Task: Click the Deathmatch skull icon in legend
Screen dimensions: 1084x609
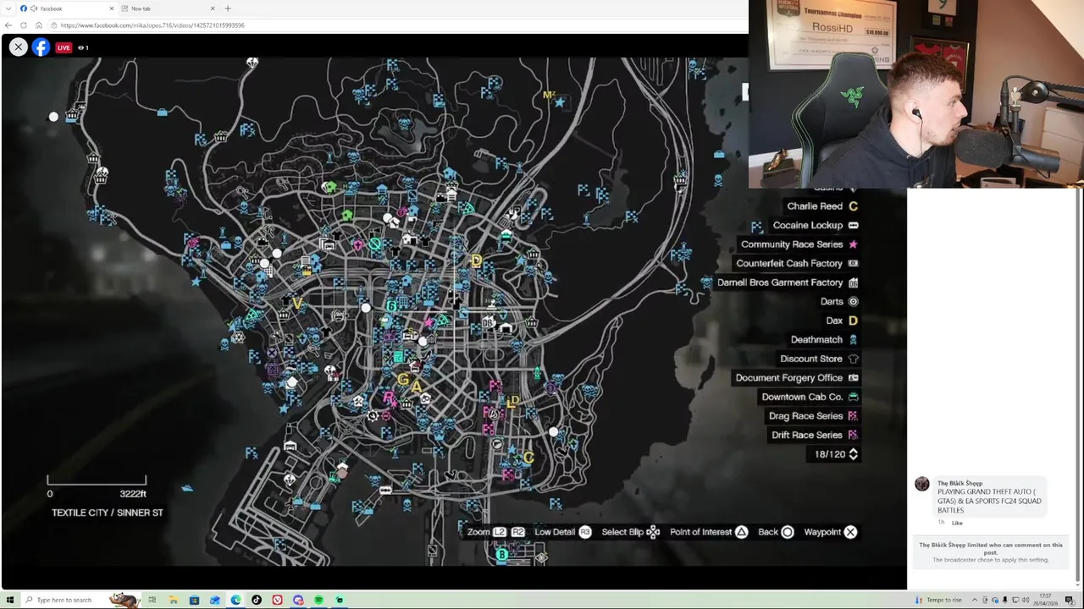Action: point(853,340)
